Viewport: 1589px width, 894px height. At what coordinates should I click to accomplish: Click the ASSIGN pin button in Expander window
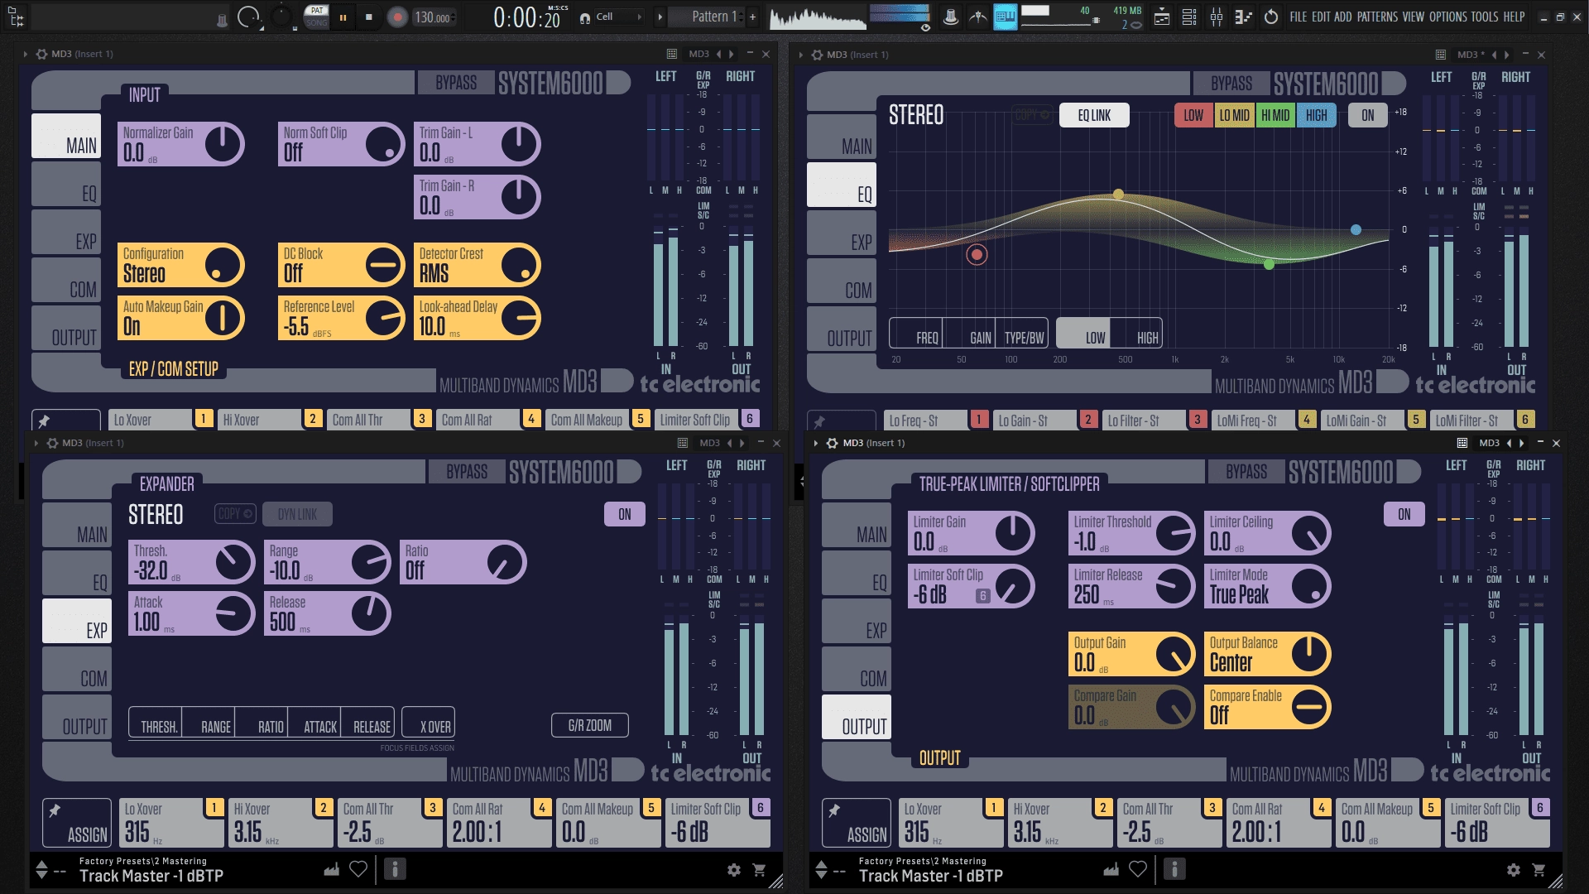(x=77, y=822)
